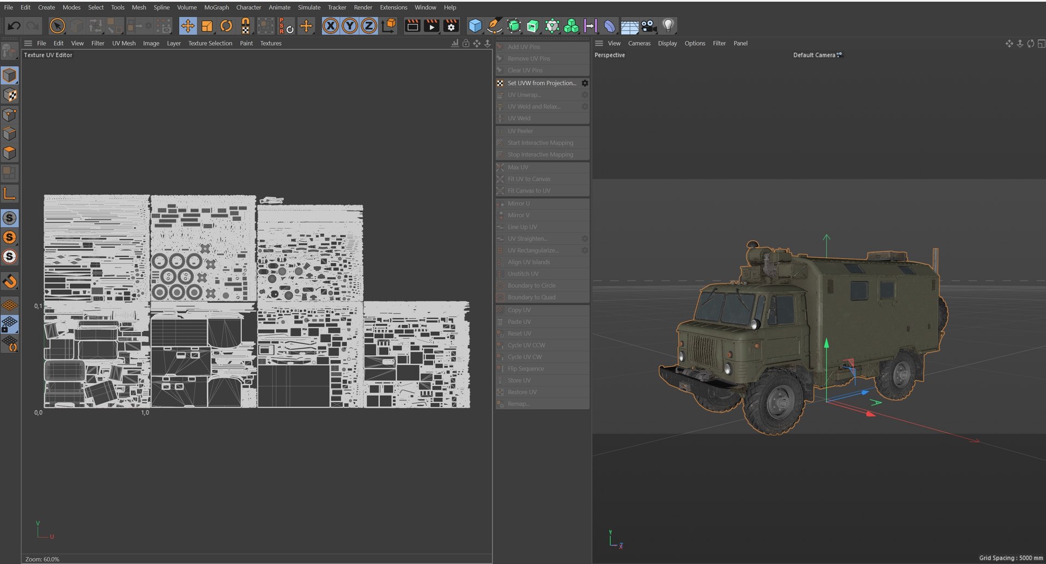Click viewport pan move icon
1046x564 pixels.
coord(1009,43)
